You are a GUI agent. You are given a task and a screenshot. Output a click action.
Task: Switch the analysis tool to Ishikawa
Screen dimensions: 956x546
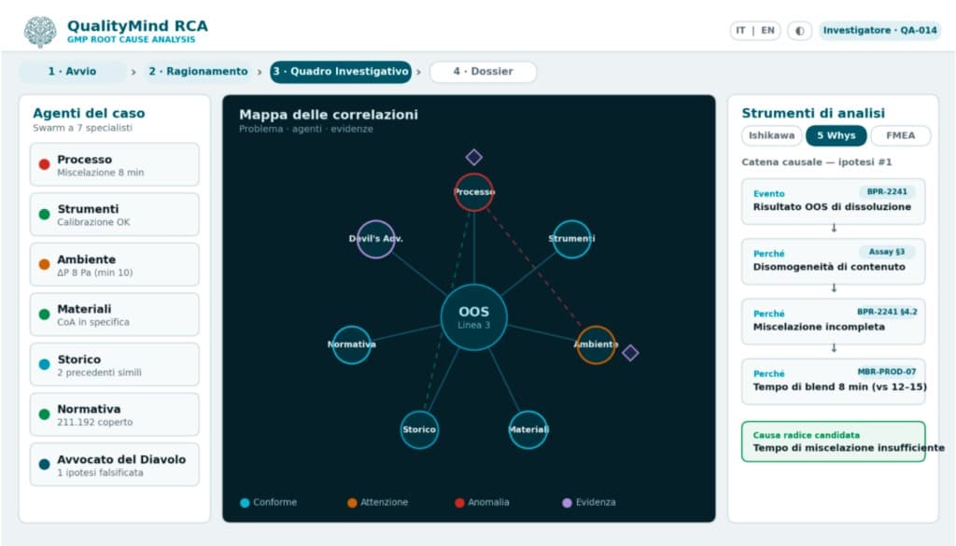[771, 135]
